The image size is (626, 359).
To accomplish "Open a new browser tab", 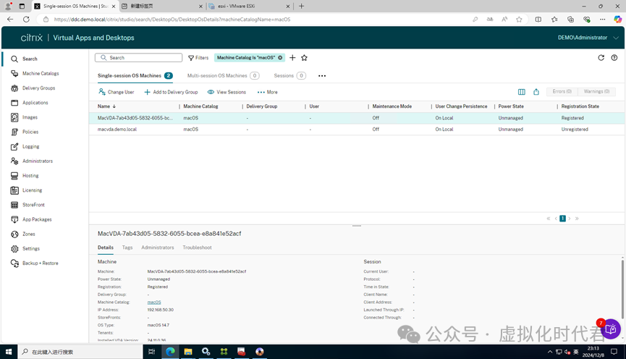I will pyautogui.click(x=302, y=6).
